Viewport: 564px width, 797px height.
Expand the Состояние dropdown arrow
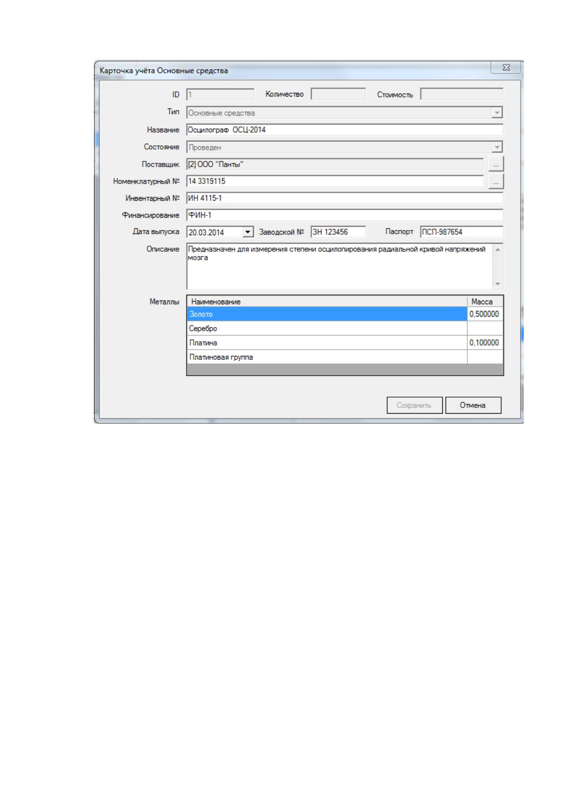point(497,147)
